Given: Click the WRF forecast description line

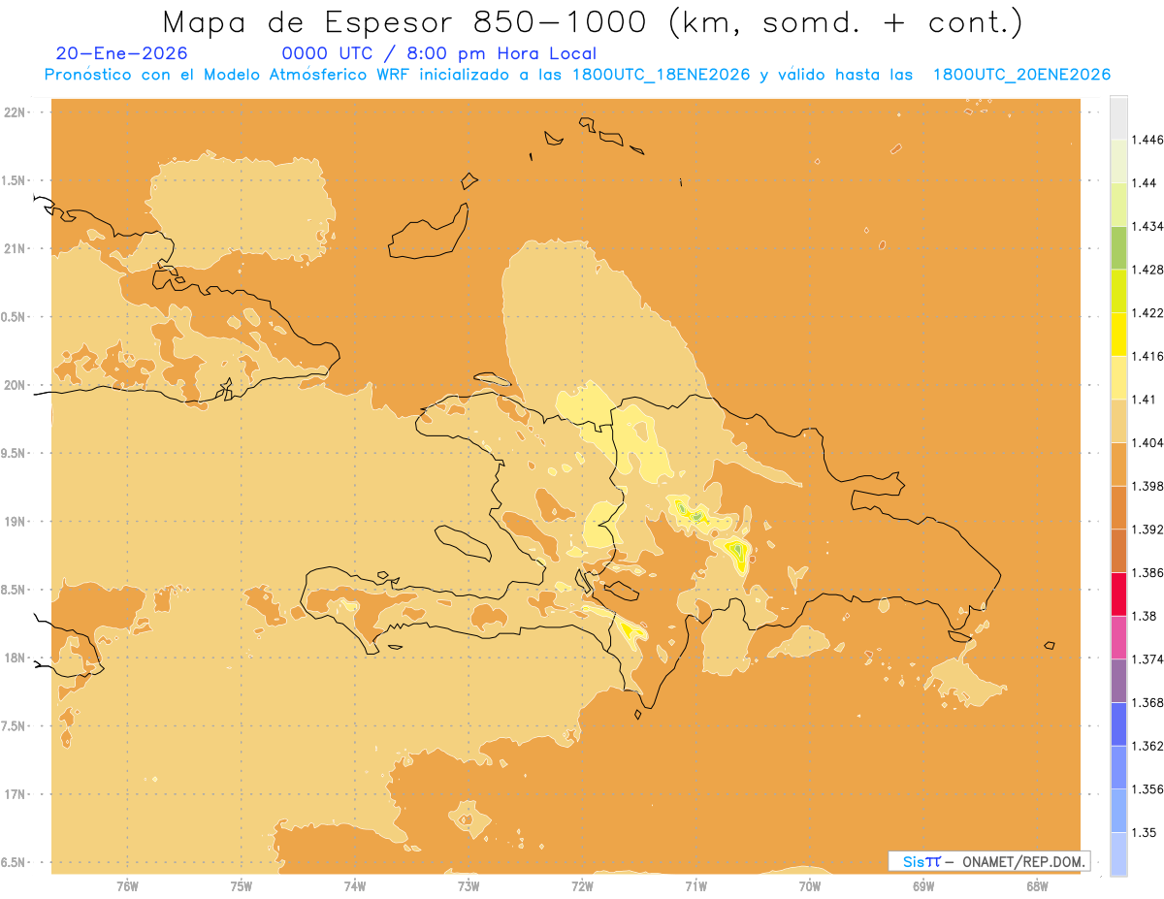Looking at the screenshot, I should click(x=577, y=75).
